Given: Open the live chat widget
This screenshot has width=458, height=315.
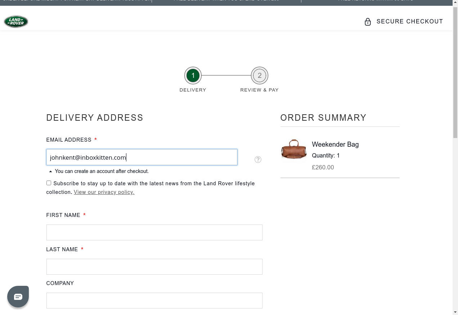Looking at the screenshot, I should pos(18,297).
